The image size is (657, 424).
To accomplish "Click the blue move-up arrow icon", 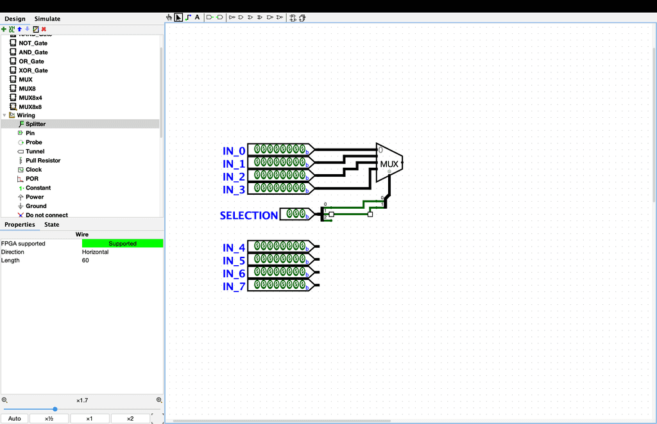I will tap(19, 29).
